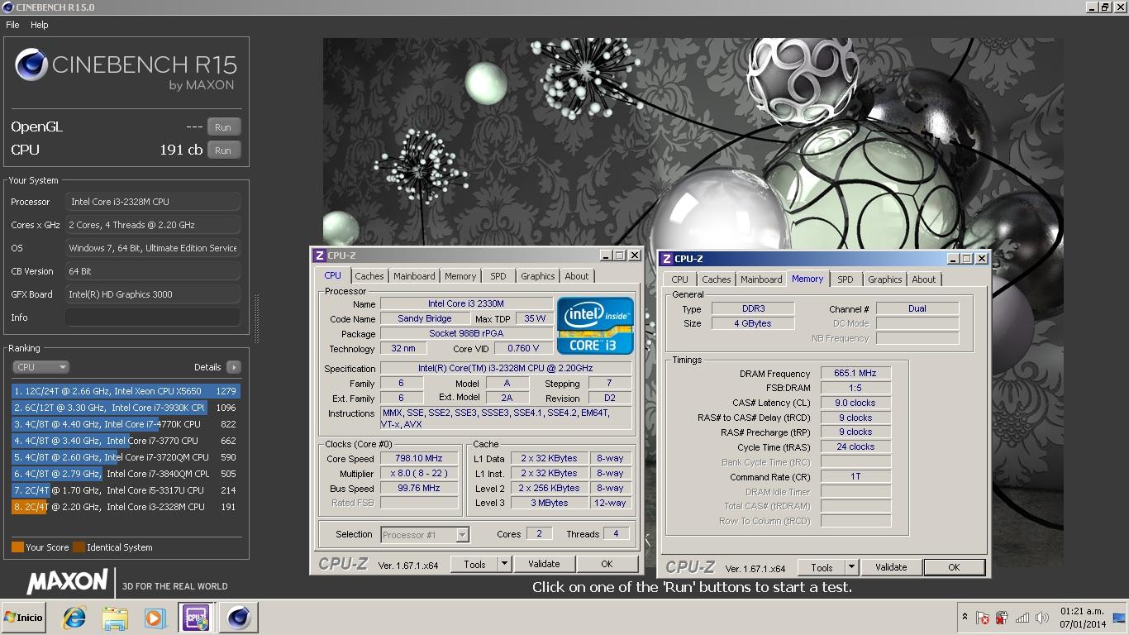Click Show desktop monitor icon at tray end

pyautogui.click(x=1119, y=617)
